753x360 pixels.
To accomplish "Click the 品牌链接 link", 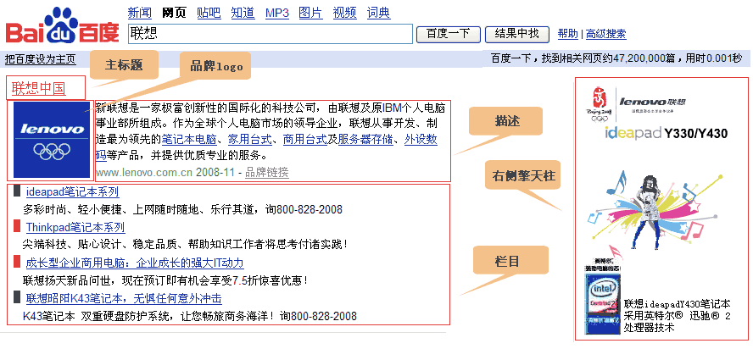I will point(267,172).
